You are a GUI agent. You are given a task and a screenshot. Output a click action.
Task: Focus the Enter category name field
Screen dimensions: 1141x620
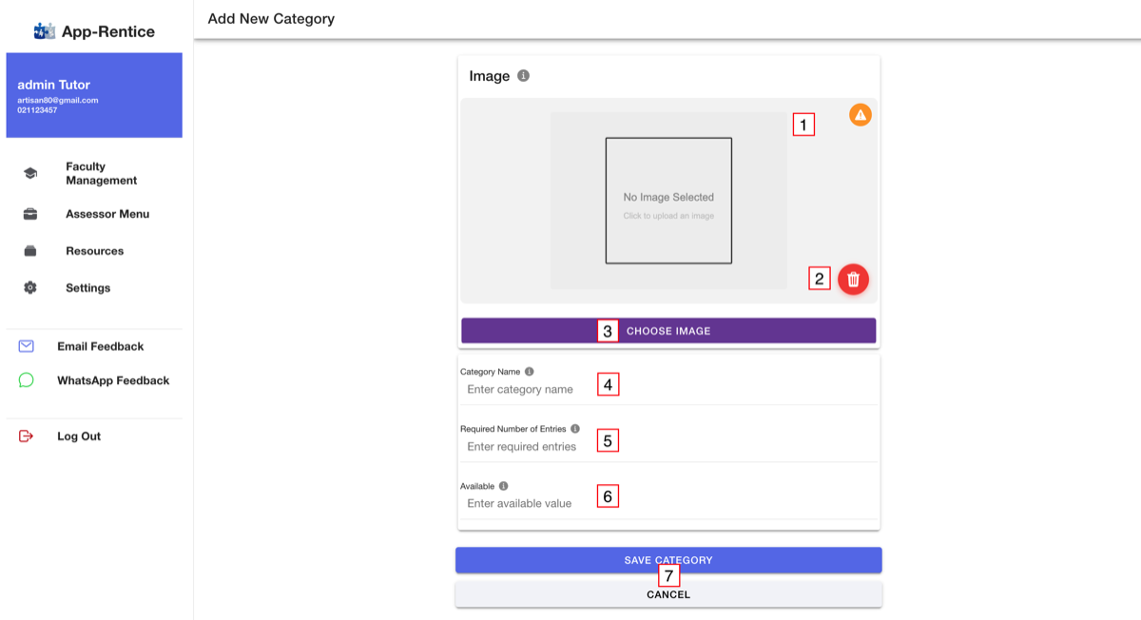pyautogui.click(x=668, y=389)
